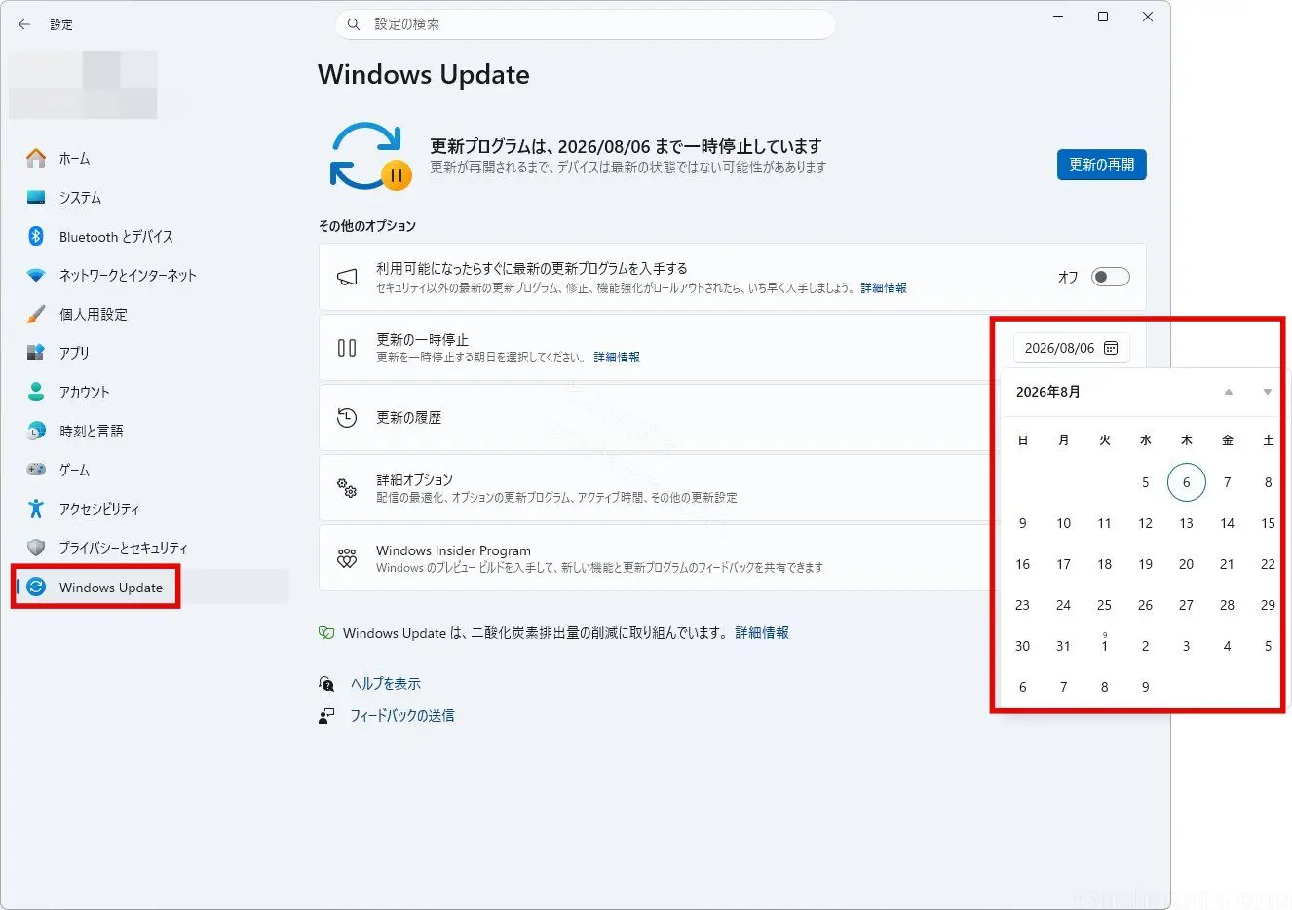This screenshot has height=910, width=1292.
Task: Select August 5 in the calendar's first row
Action: (x=1145, y=482)
